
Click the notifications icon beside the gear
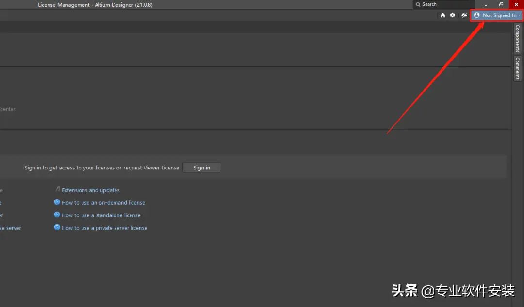(x=464, y=15)
